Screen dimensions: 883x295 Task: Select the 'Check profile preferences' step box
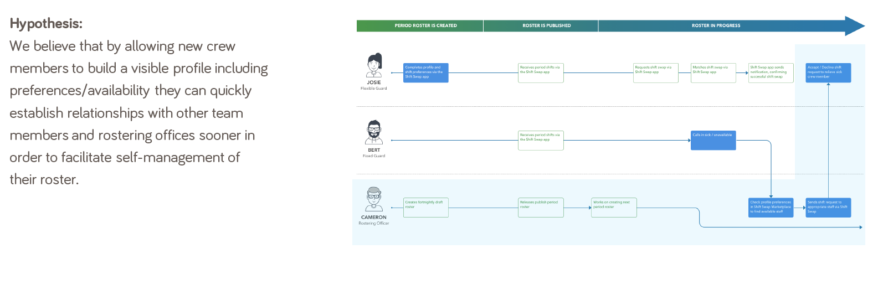coord(771,208)
